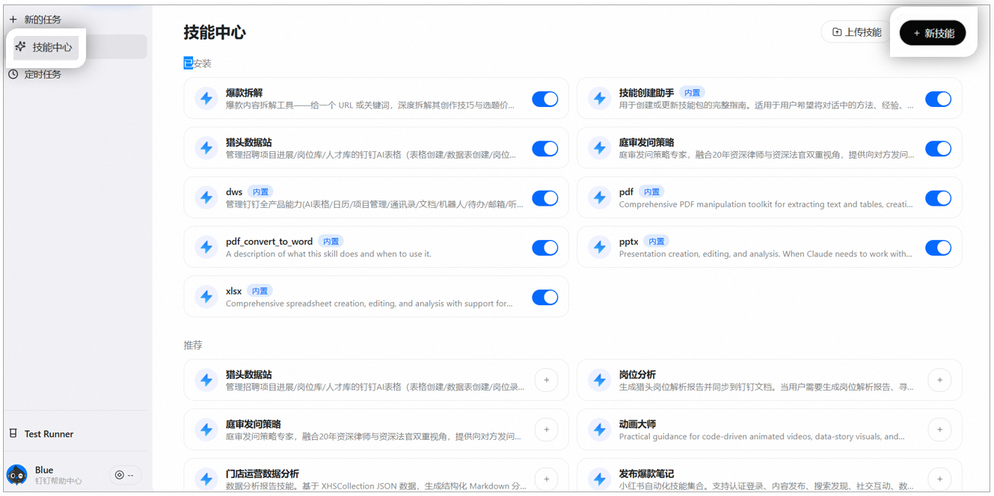Click the Test Runner icon in sidebar
This screenshot has width=994, height=496.
point(13,434)
